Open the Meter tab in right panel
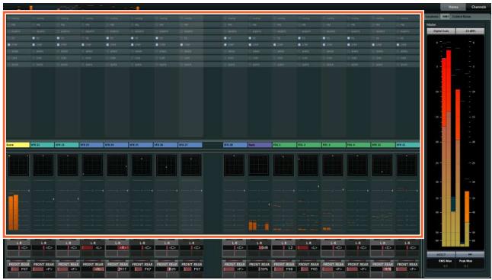The height and width of the screenshot is (280, 492). click(445, 16)
